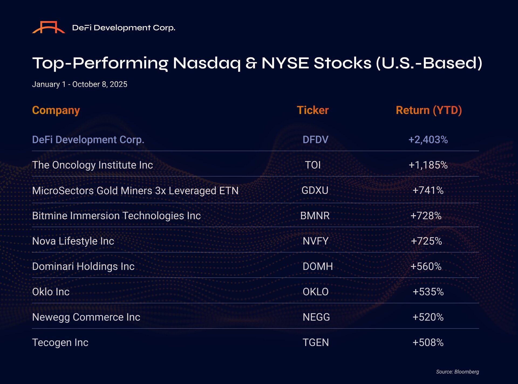518x384 pixels.
Task: Select the Oklo Inc company name
Action: (51, 292)
